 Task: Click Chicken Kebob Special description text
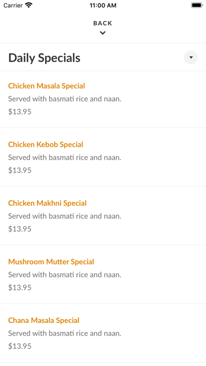[65, 158]
